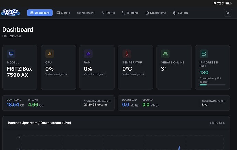
Task: Click the purple RAM icon
Action: pos(88,54)
